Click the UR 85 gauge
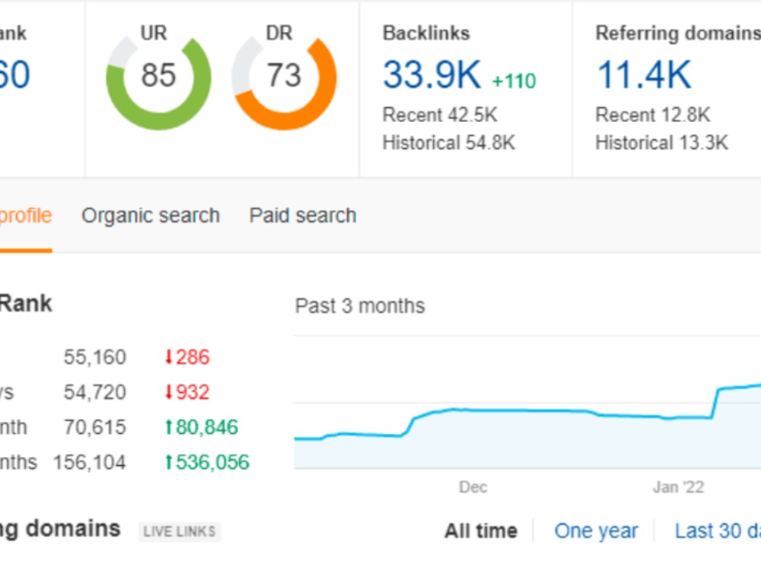761x571 pixels. [158, 77]
